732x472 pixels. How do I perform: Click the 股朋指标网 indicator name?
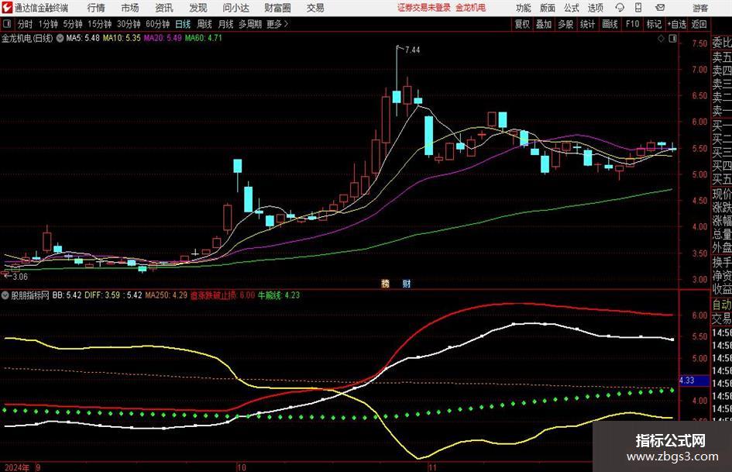click(30, 295)
